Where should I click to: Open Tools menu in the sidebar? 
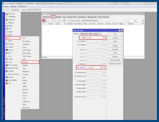point(12,62)
